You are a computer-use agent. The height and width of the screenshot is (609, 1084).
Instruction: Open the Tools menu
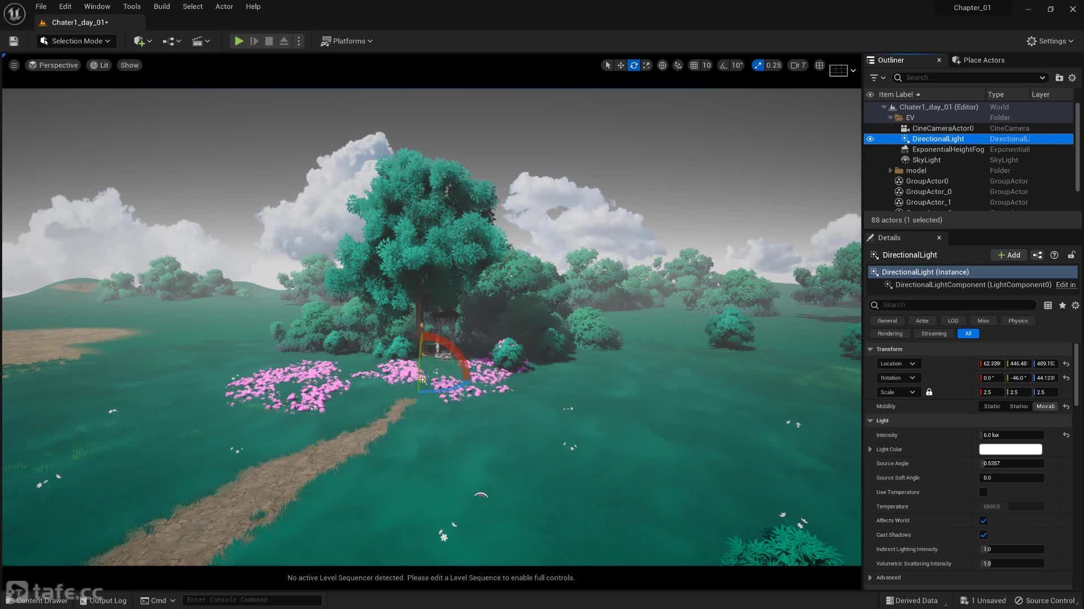(132, 7)
